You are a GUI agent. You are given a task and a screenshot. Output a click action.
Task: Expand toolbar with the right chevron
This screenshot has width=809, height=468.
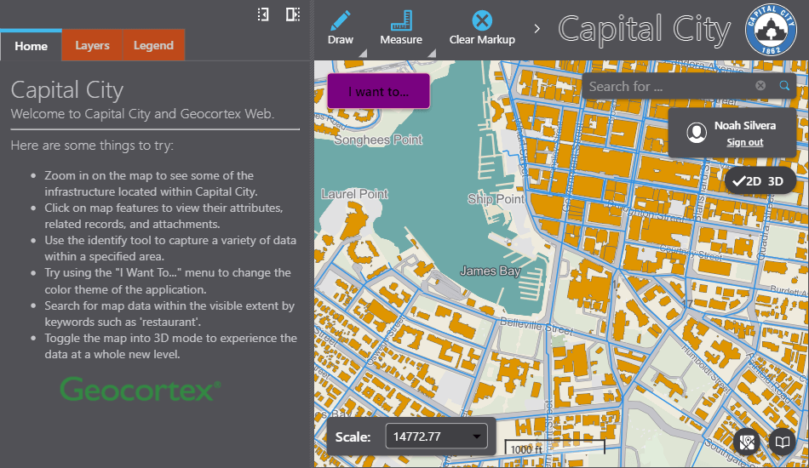coord(537,29)
